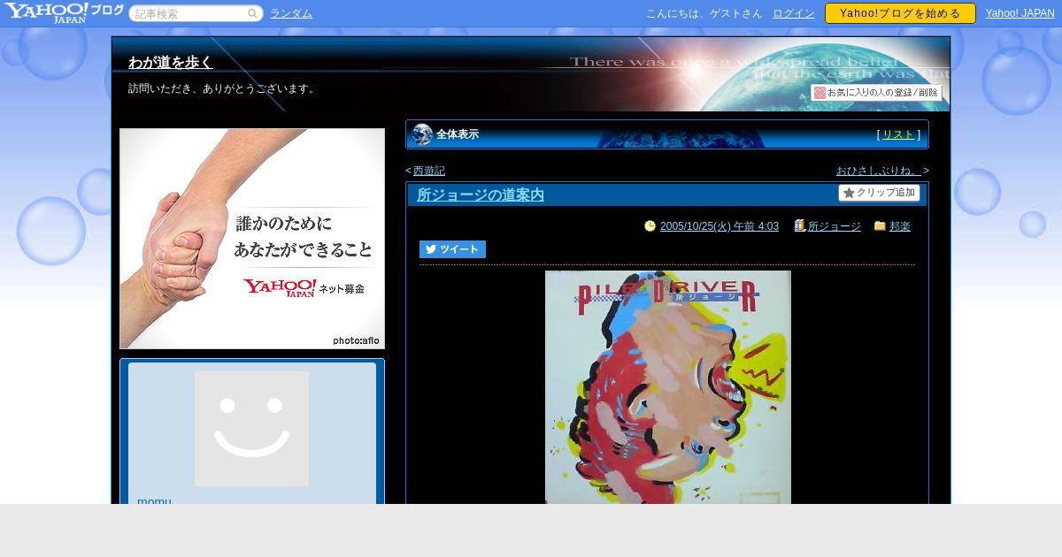This screenshot has height=557, width=1062.
Task: Open the momu profile name link
Action: pyautogui.click(x=154, y=500)
